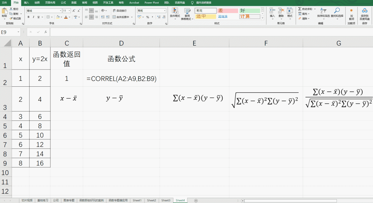Click the Comma Style icon
373x203 pixels.
click(x=152, y=17)
